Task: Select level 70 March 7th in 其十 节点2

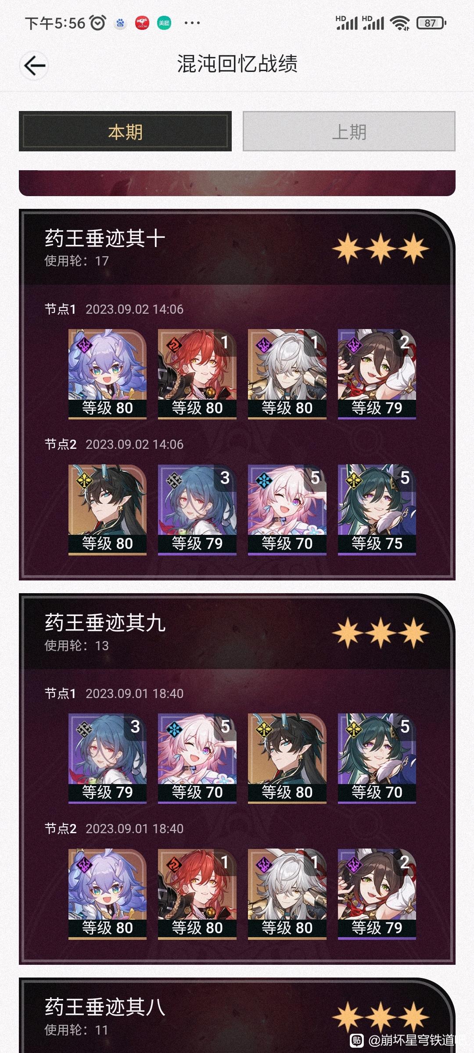Action: [x=287, y=510]
